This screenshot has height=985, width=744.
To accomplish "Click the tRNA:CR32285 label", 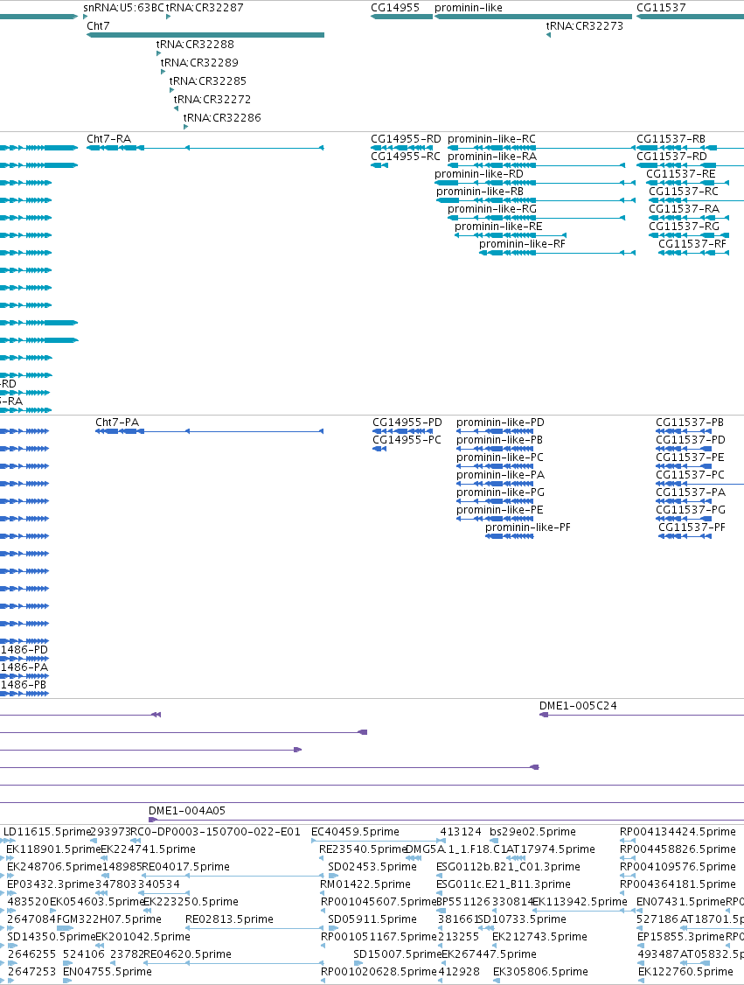I will [x=208, y=80].
